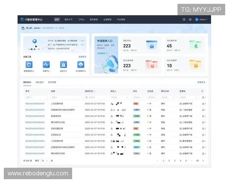Click the reporter person icon in 系统问题反馈 row
229x183 pixels.
[111, 128]
